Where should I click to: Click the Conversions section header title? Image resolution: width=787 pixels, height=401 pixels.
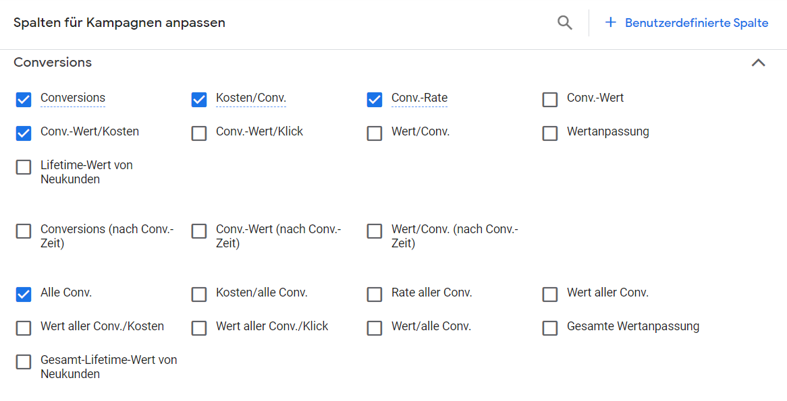click(x=53, y=62)
